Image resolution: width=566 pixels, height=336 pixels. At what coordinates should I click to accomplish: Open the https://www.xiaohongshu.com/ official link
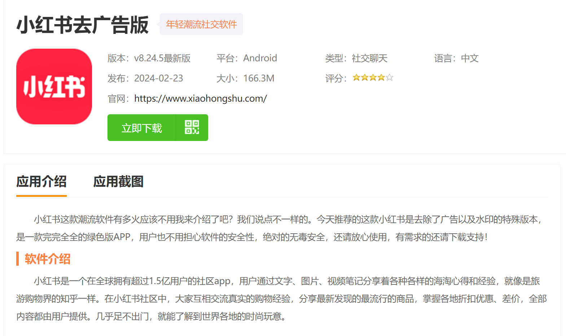click(201, 98)
